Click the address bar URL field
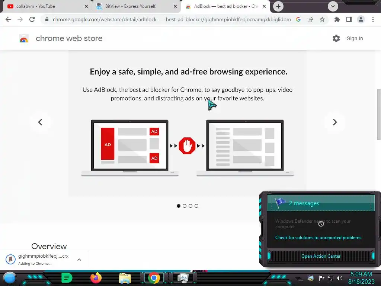381x286 pixels. (172, 19)
